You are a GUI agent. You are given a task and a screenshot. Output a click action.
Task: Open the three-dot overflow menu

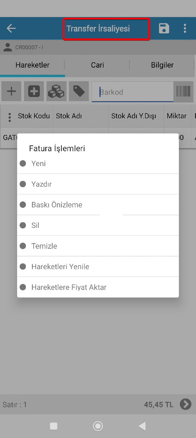[x=185, y=28]
